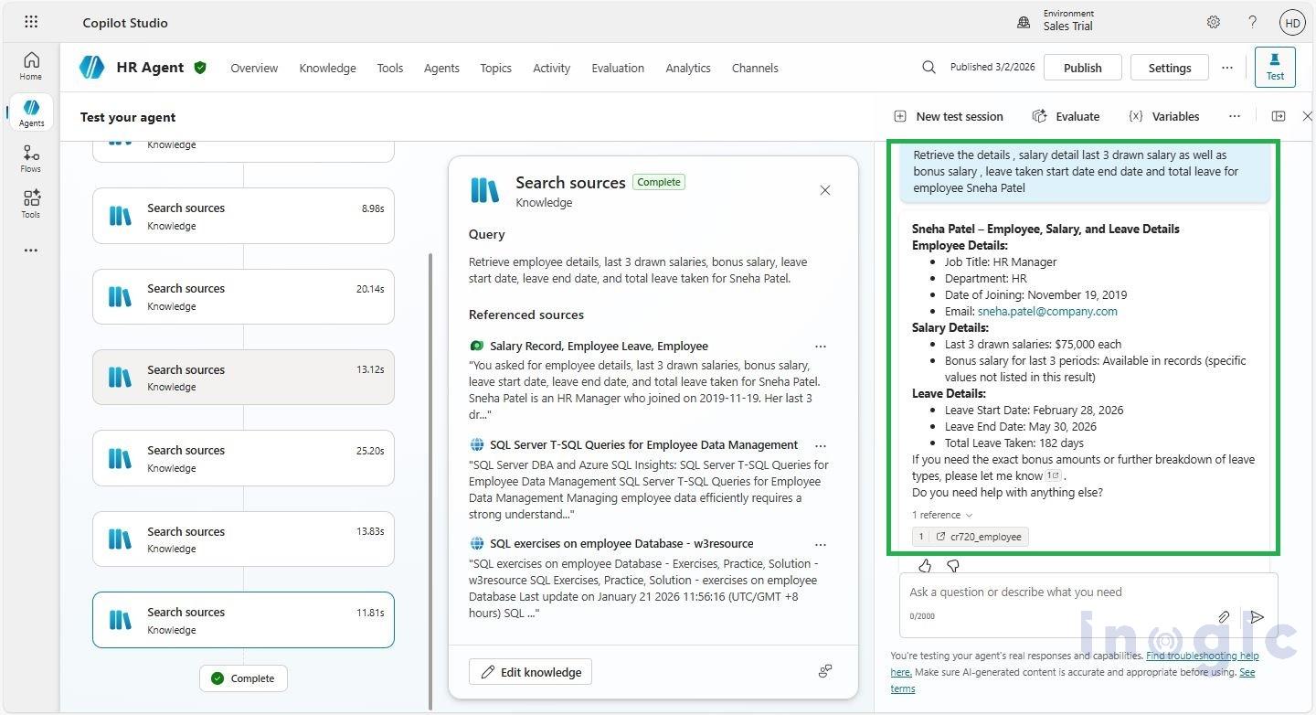Give the agent response a thumbs down
Screen dimensions: 1316x715
tap(952, 566)
